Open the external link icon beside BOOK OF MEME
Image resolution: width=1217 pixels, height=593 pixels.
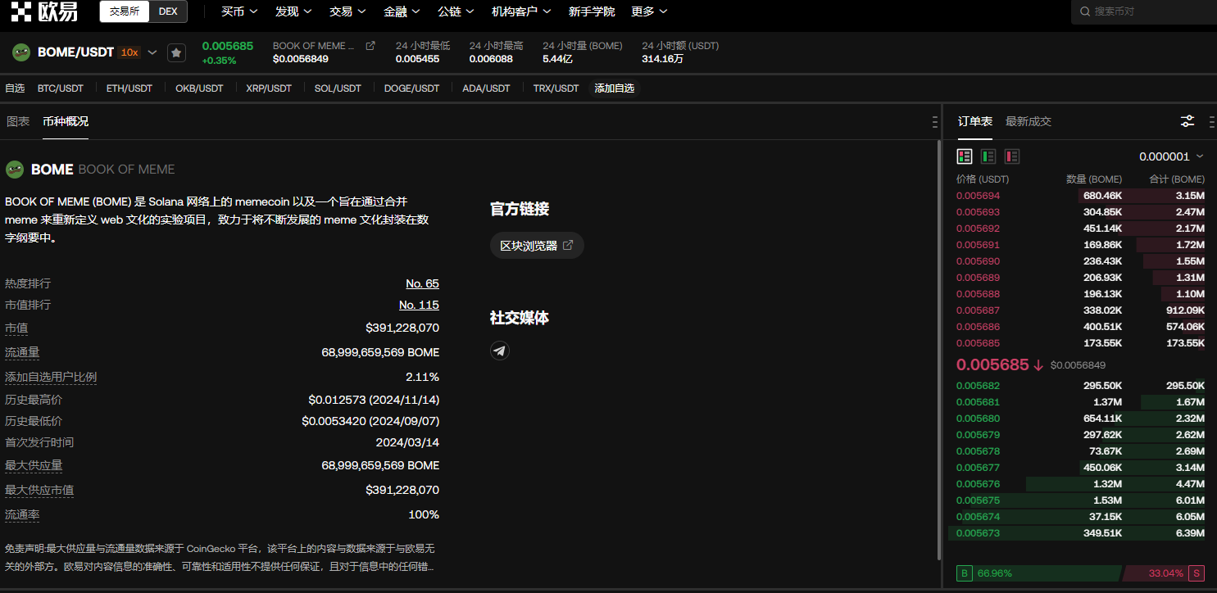[370, 46]
